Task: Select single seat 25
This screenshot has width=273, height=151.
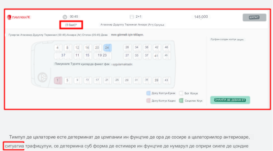Action: tap(117, 80)
